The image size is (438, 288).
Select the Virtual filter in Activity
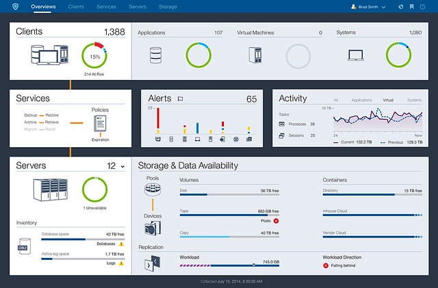pos(388,100)
